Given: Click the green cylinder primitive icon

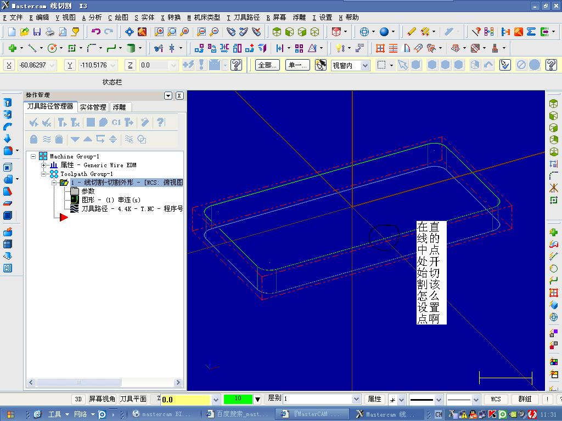Looking at the screenshot, I should coord(131,48).
